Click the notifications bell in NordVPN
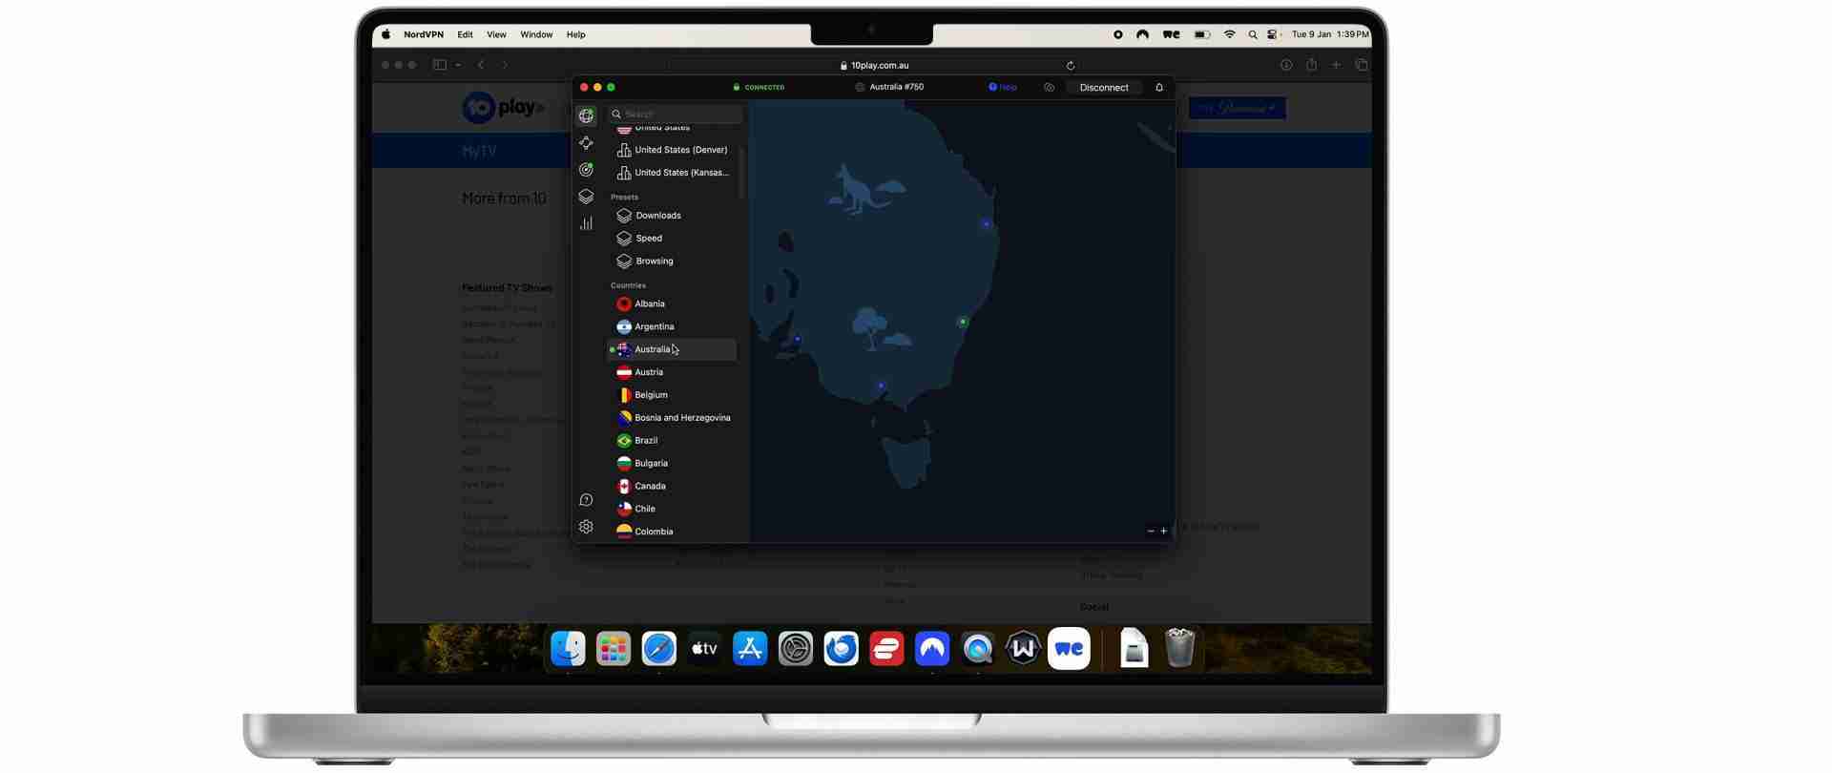Image resolution: width=1832 pixels, height=773 pixels. [x=1159, y=88]
